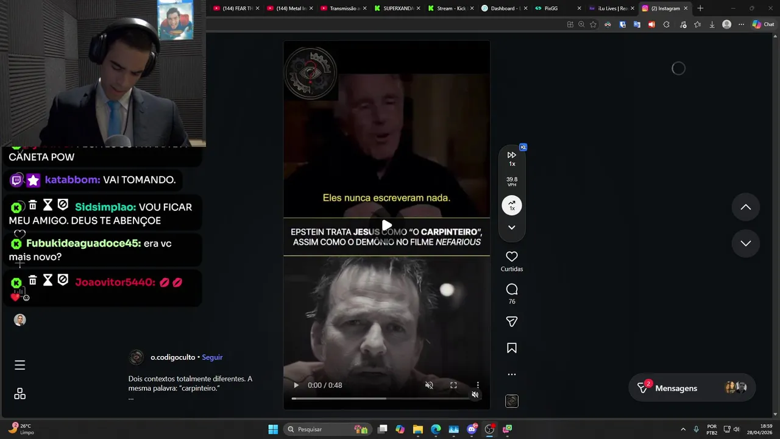Viewport: 780px width, 439px height.
Task: Open browser downloads
Action: (x=712, y=24)
